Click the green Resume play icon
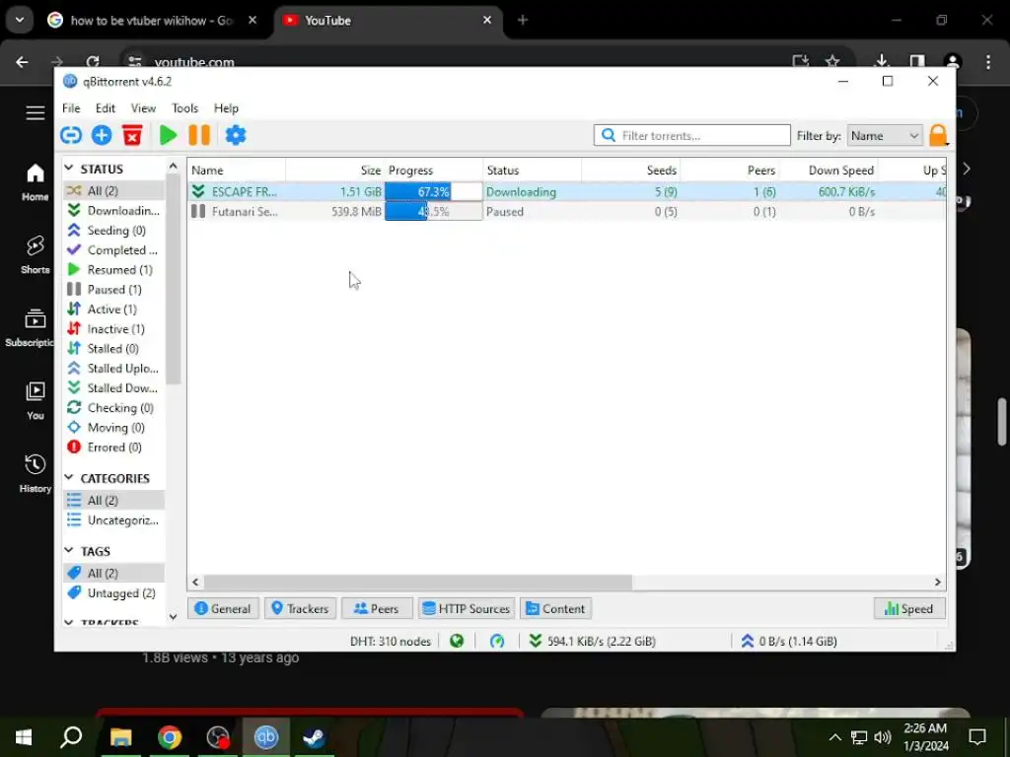Image resolution: width=1010 pixels, height=757 pixels. click(x=168, y=135)
